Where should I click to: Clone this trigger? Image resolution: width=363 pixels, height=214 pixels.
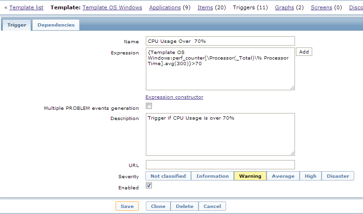158,207
